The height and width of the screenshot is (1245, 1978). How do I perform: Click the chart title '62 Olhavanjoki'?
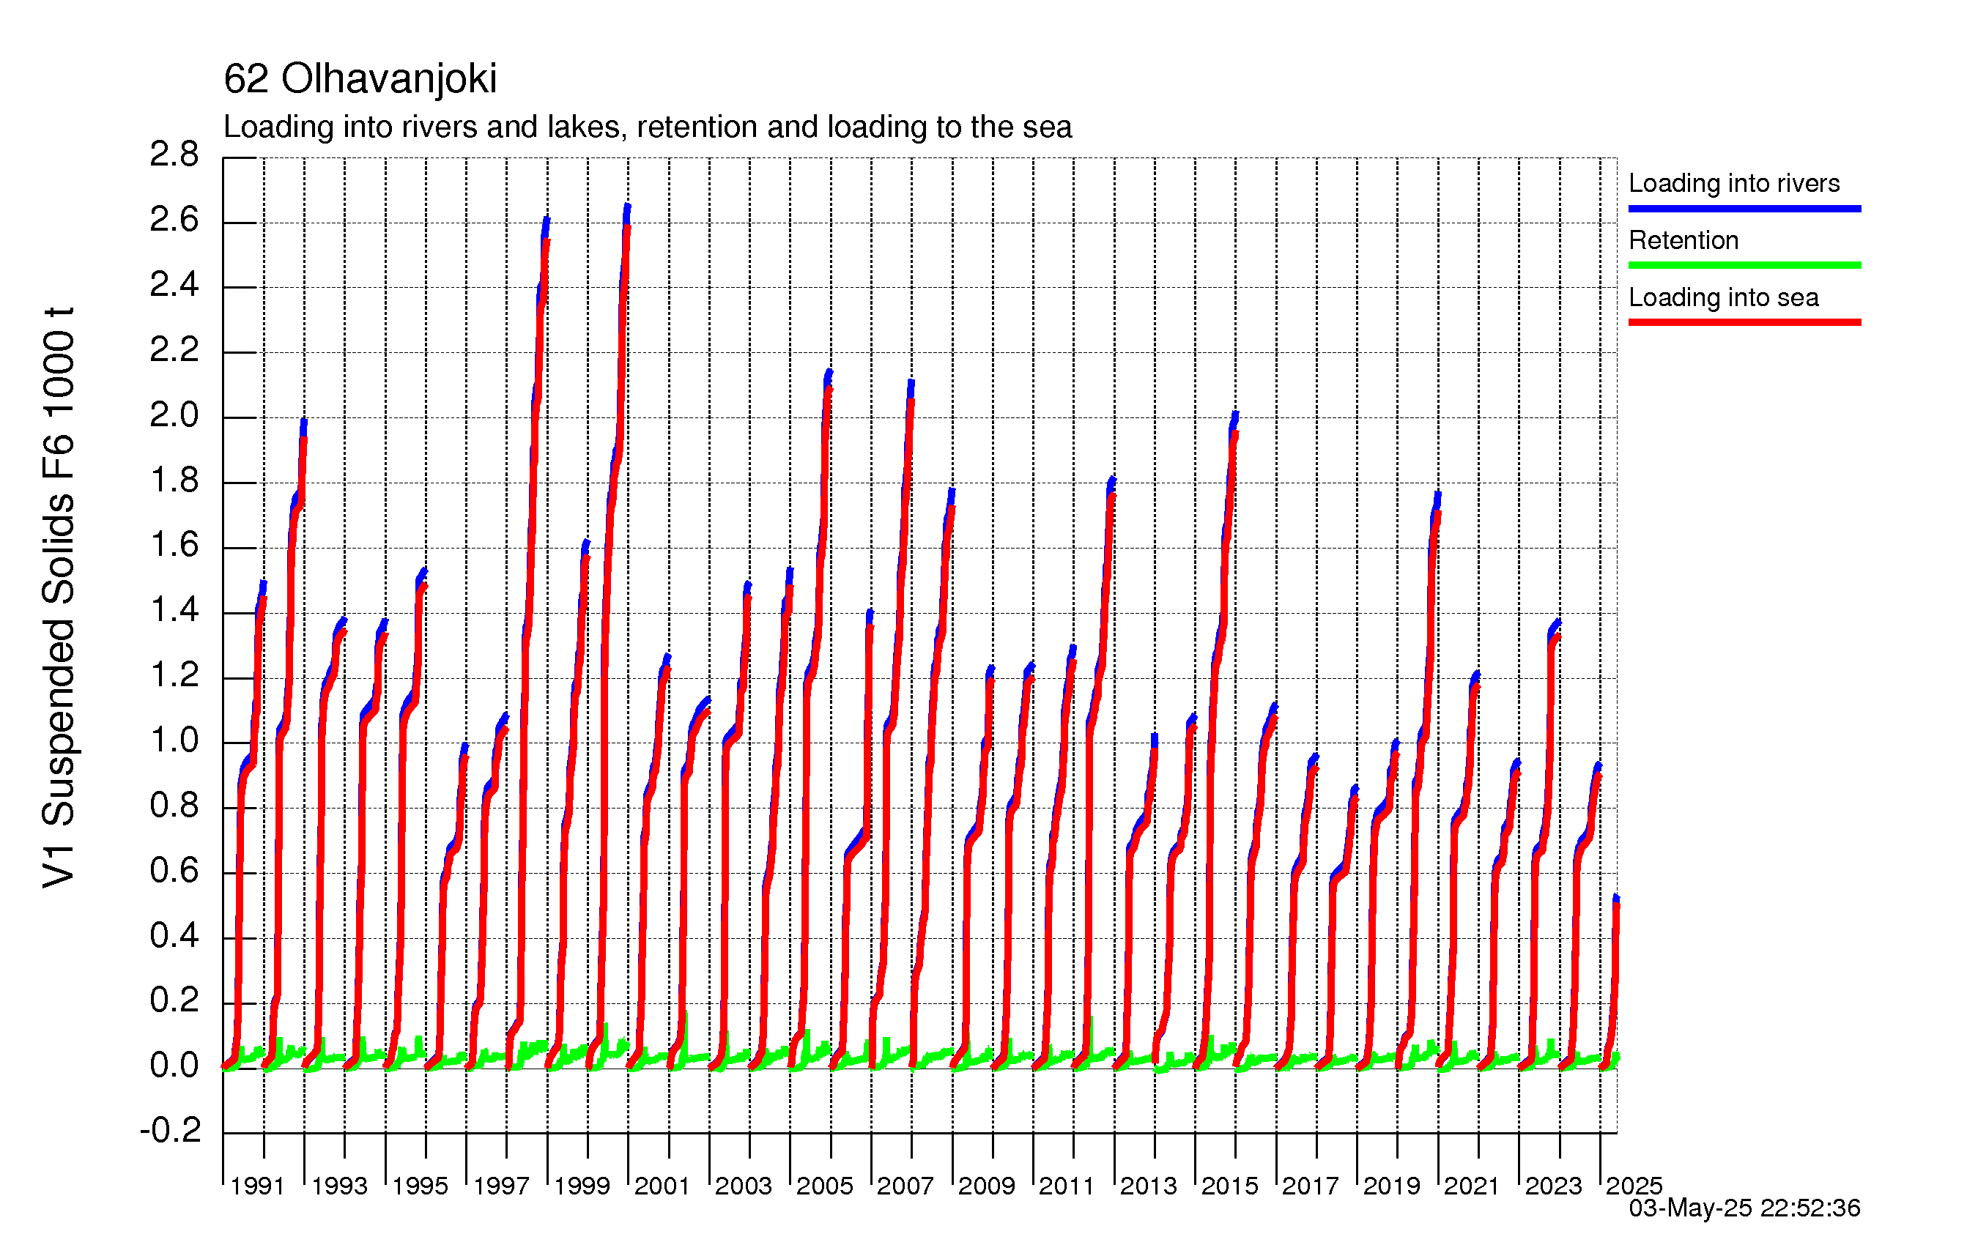[x=360, y=80]
